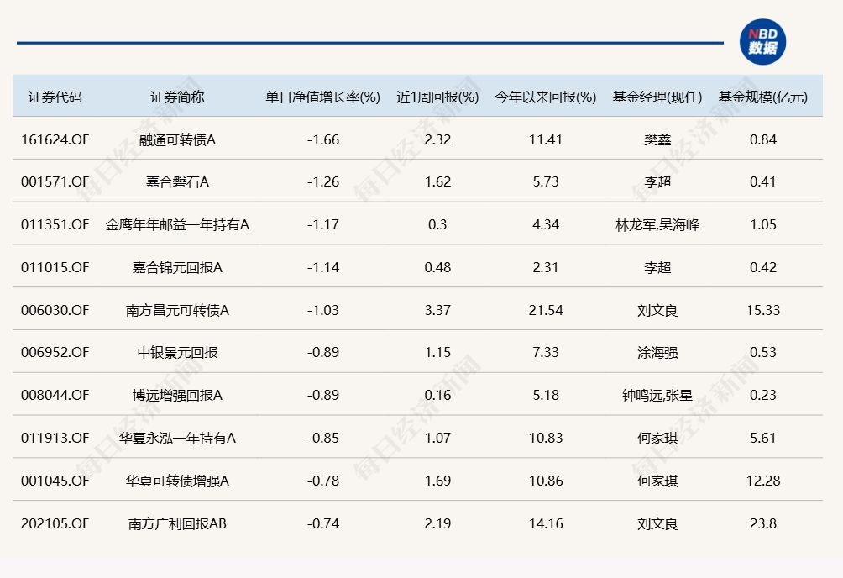The width and height of the screenshot is (843, 578).
Task: Select fund code 202105.OF
Action: (55, 523)
